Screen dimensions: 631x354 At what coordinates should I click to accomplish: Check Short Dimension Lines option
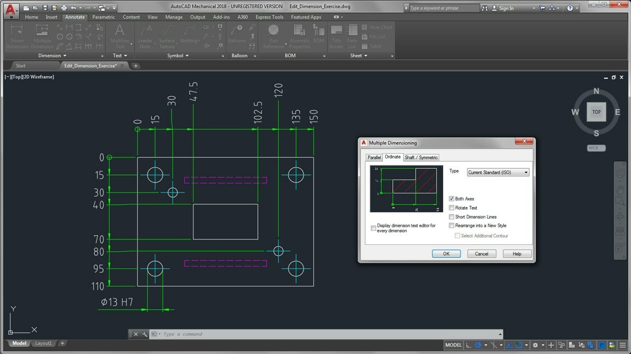pyautogui.click(x=451, y=216)
